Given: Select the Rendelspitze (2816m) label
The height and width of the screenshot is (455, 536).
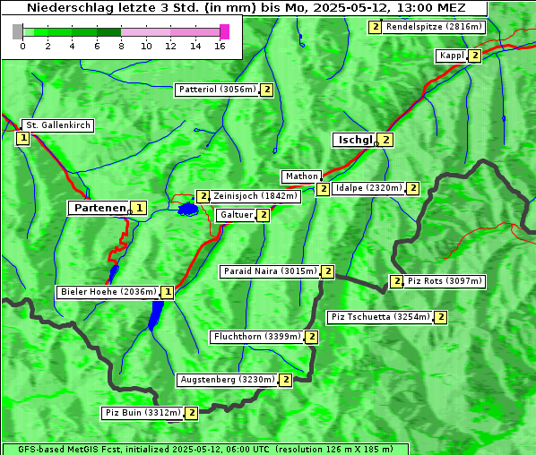Looking at the screenshot, I should click(x=434, y=27).
